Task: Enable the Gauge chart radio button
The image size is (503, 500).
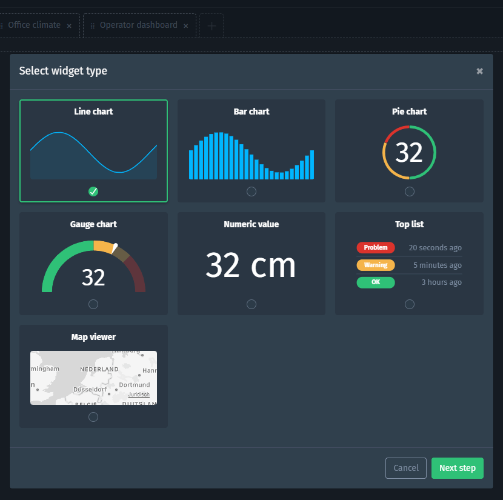Action: (x=93, y=304)
